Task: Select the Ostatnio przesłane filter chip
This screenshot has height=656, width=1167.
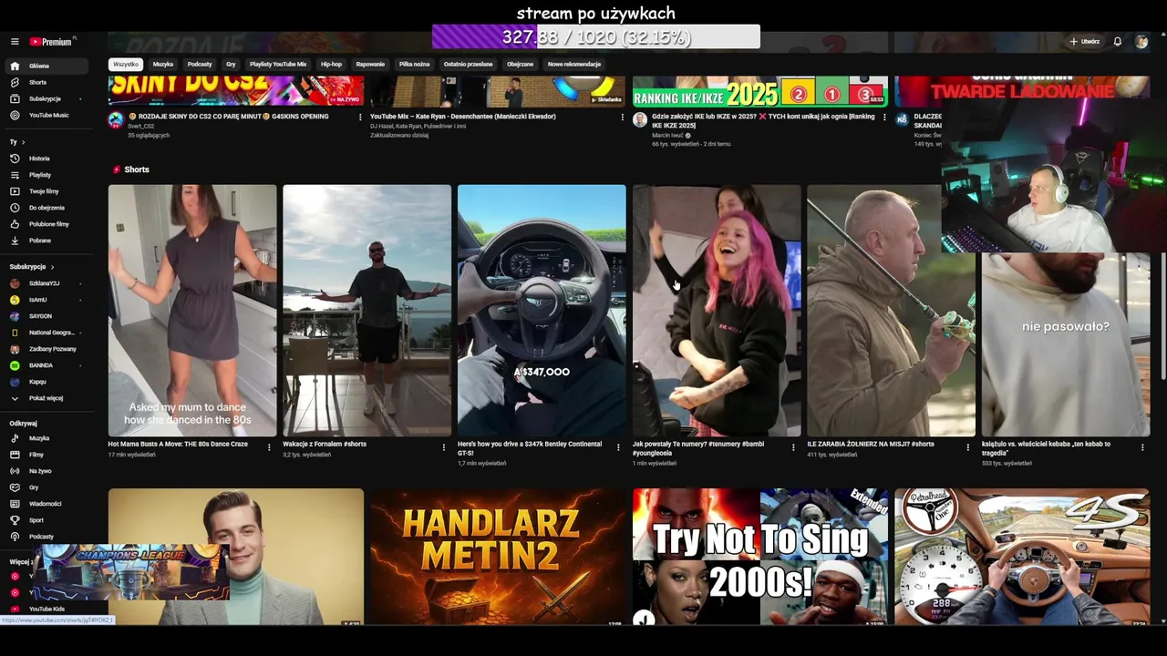Action: tap(468, 65)
